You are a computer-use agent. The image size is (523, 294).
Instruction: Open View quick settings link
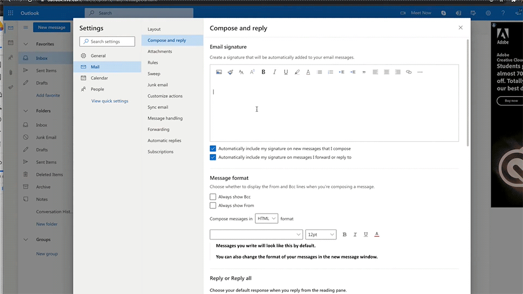(x=109, y=101)
